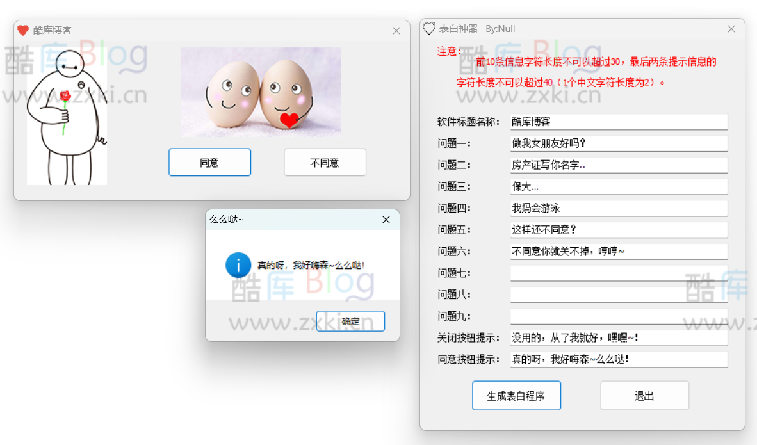Screen dimensions: 757x445
Task: Click the Baymax holding rose picture
Action: coord(67,115)
